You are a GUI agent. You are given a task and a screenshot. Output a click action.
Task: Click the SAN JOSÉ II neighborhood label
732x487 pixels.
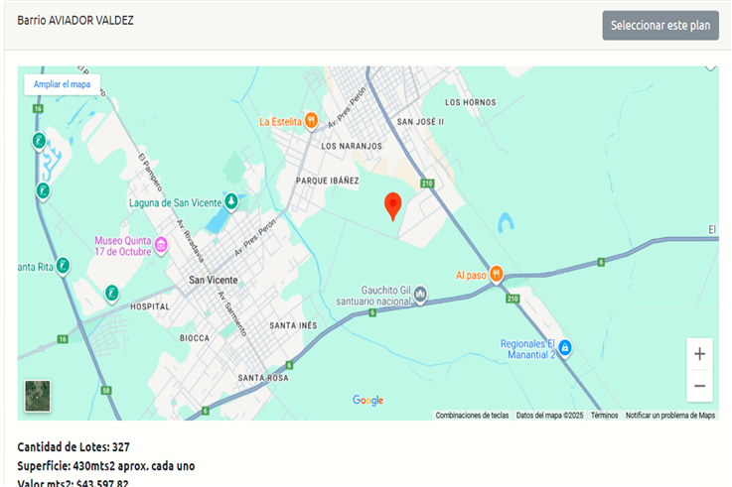tap(420, 122)
